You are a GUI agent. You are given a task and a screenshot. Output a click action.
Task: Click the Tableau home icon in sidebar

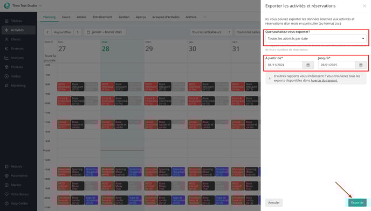tap(6, 21)
